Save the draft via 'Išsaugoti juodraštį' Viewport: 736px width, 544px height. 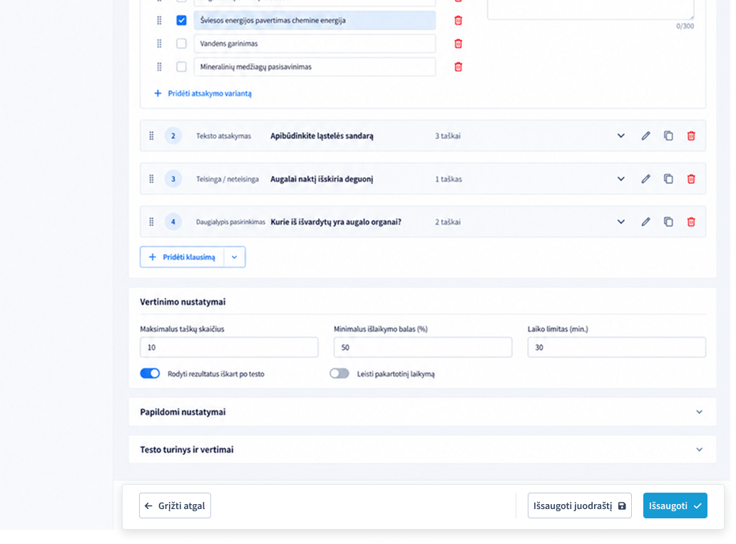(580, 505)
